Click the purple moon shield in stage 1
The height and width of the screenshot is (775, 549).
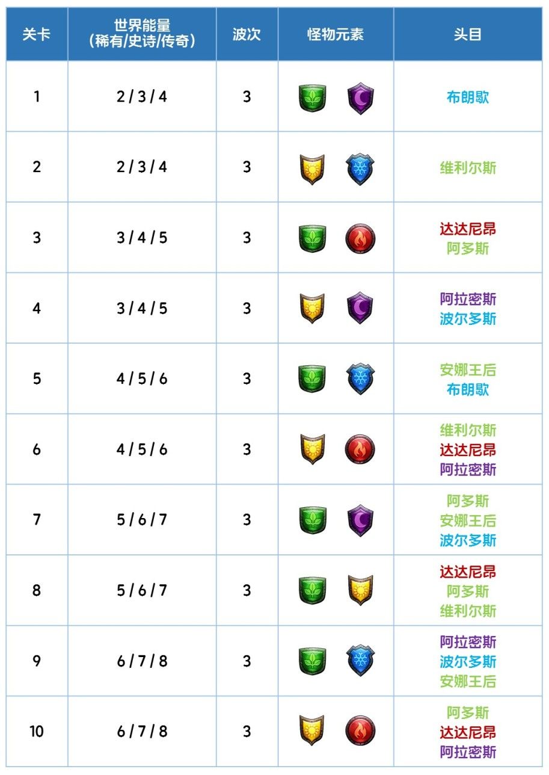[360, 98]
